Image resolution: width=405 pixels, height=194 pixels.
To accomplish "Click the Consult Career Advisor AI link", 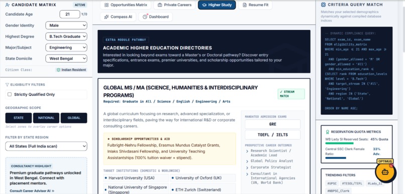I will [32, 191].
